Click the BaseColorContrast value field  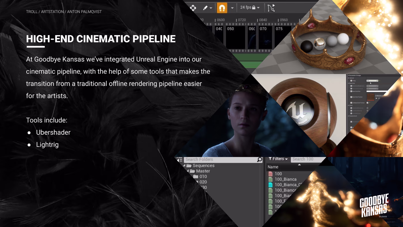click(372, 89)
